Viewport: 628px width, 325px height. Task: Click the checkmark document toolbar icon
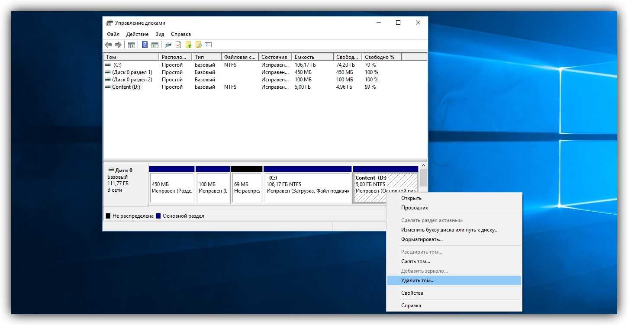point(178,45)
